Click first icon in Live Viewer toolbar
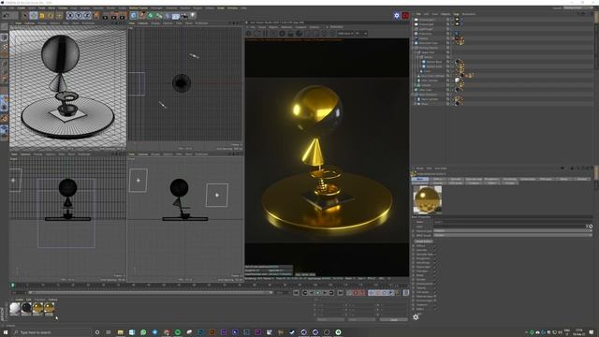The height and width of the screenshot is (337, 599). [249, 34]
